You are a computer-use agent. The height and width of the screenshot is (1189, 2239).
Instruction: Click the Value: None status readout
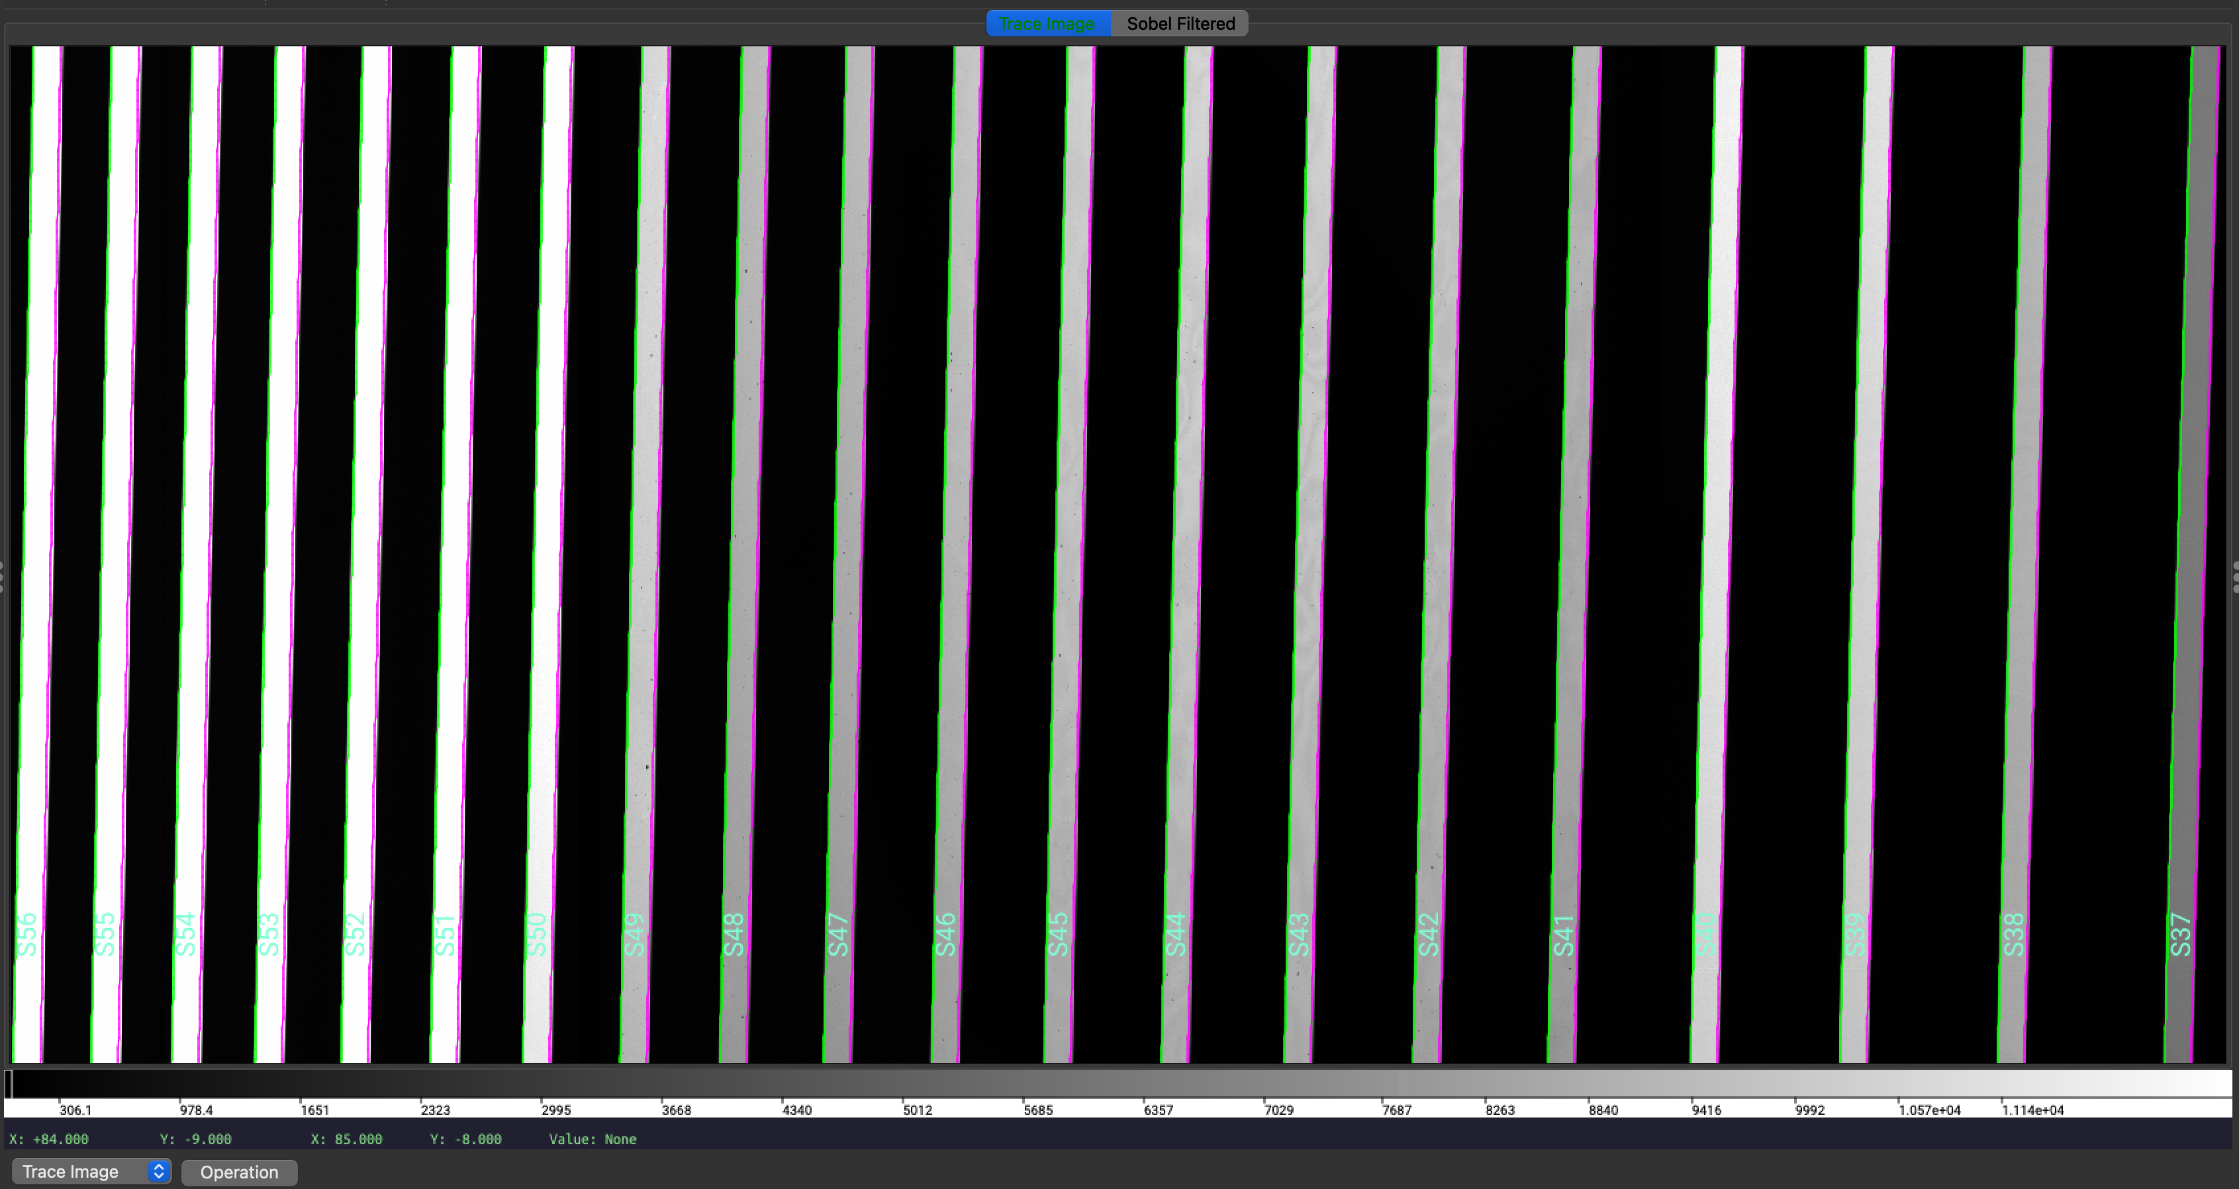click(593, 1139)
